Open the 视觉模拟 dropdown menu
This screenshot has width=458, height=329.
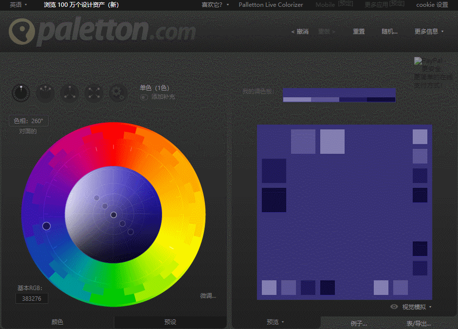(417, 307)
